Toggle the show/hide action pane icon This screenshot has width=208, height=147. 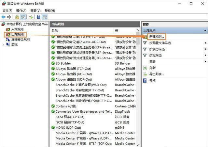(45, 17)
